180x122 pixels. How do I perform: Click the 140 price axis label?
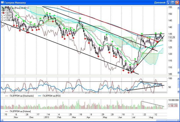(170, 27)
